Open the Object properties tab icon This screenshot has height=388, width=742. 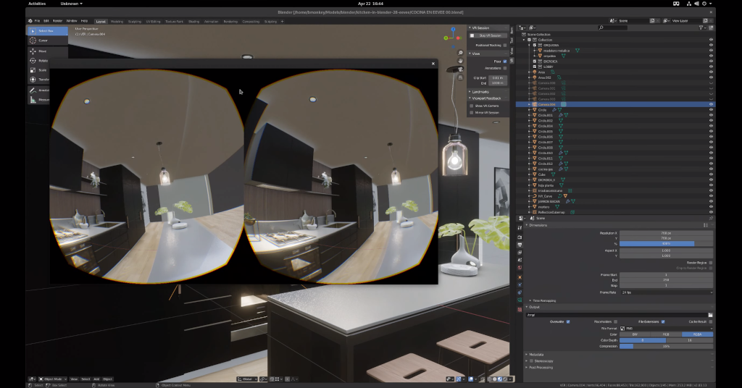click(x=520, y=277)
